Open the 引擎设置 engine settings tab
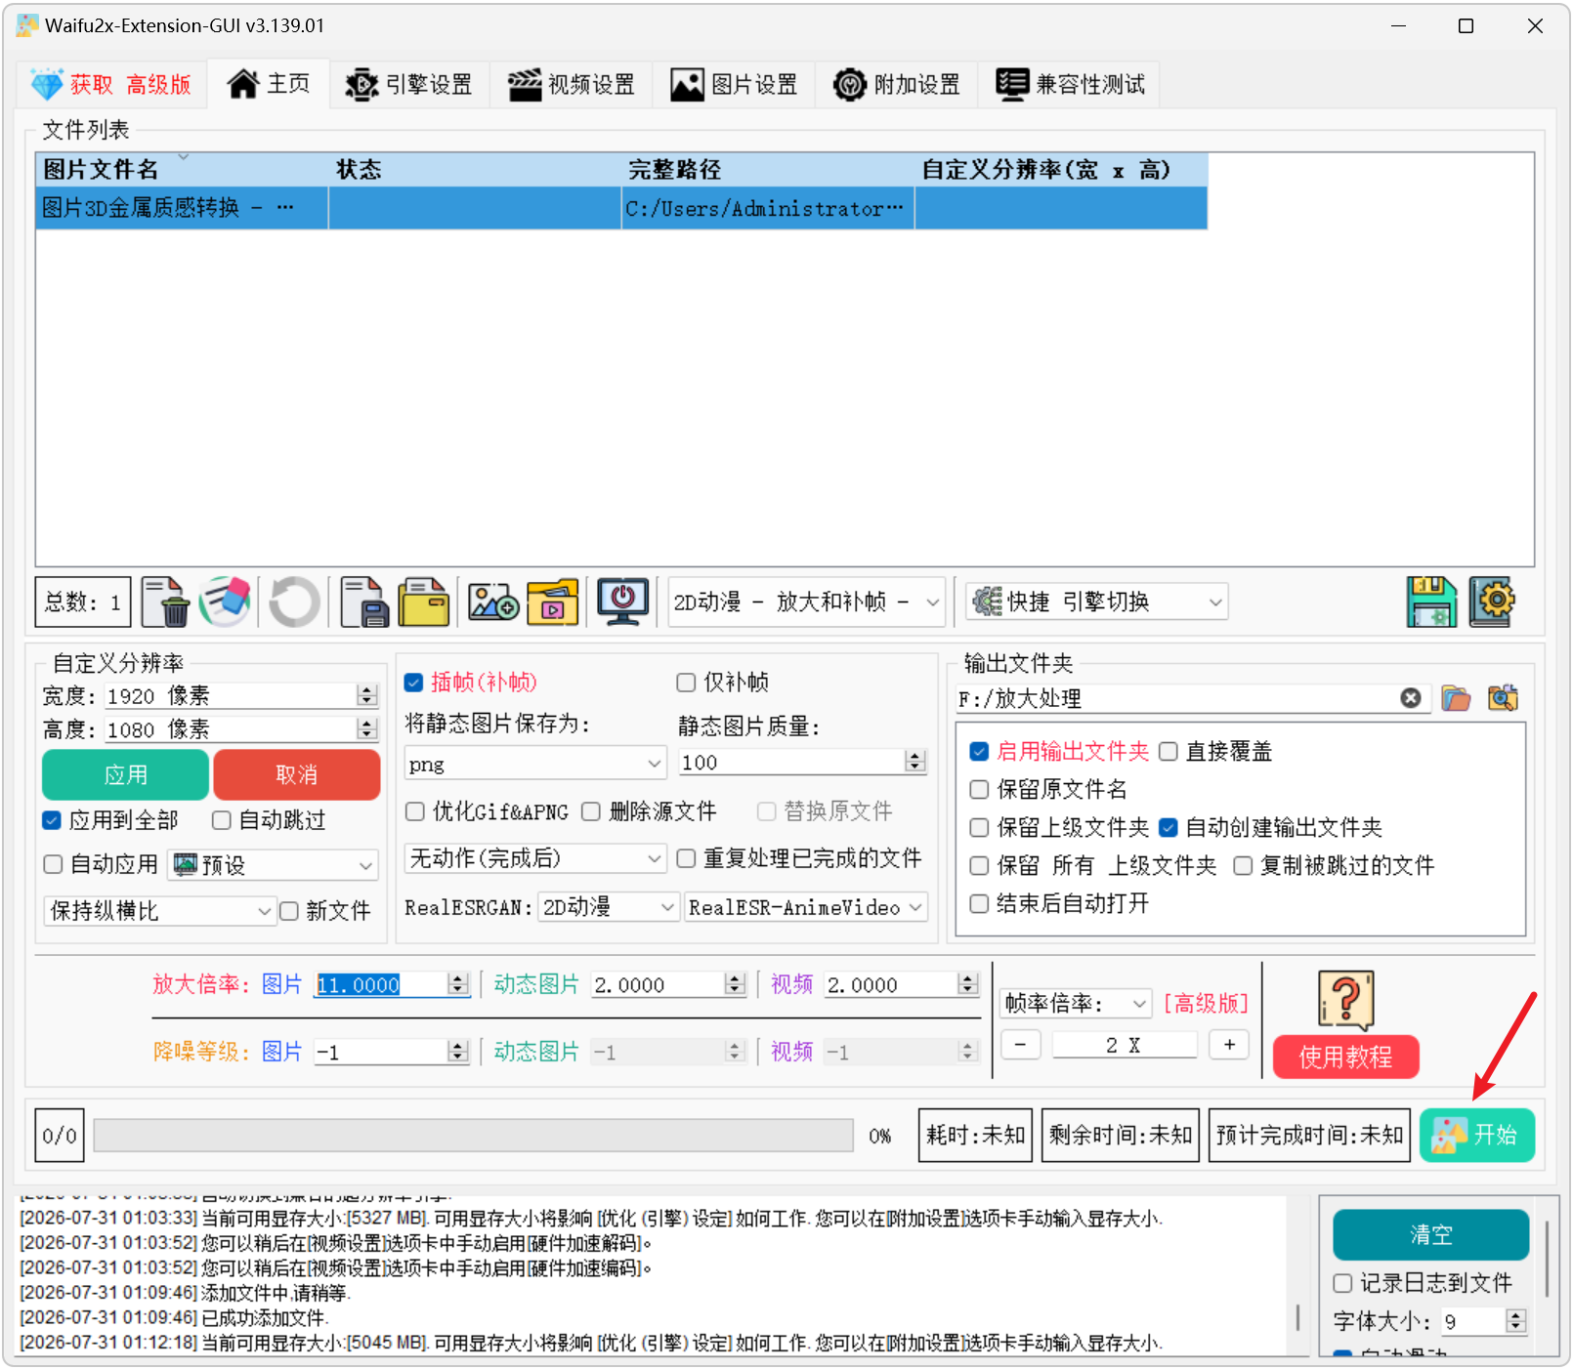This screenshot has width=1573, height=1369. (408, 85)
